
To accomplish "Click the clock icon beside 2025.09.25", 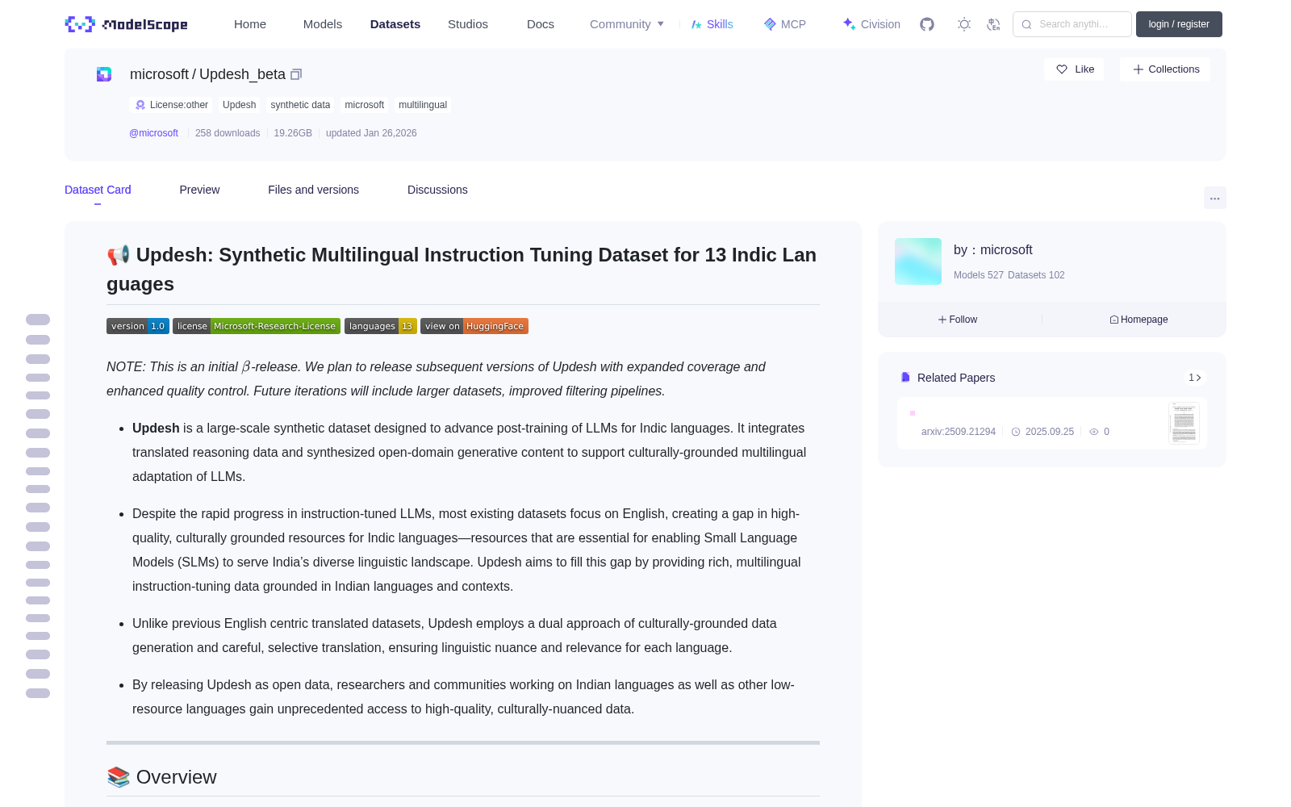I will pos(1016,432).
